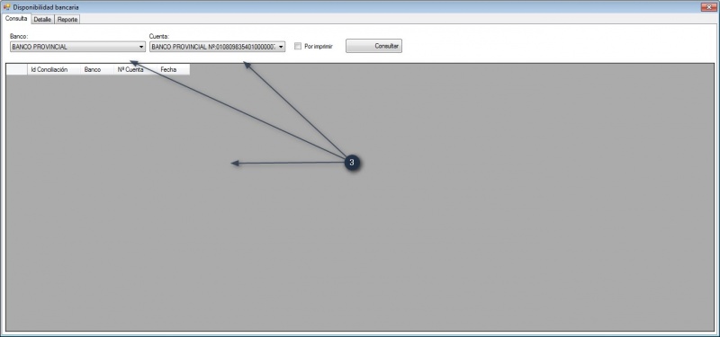The width and height of the screenshot is (720, 337).
Task: Click the BANCO PROVINCIAL text in Banco field
Action: click(x=40, y=47)
